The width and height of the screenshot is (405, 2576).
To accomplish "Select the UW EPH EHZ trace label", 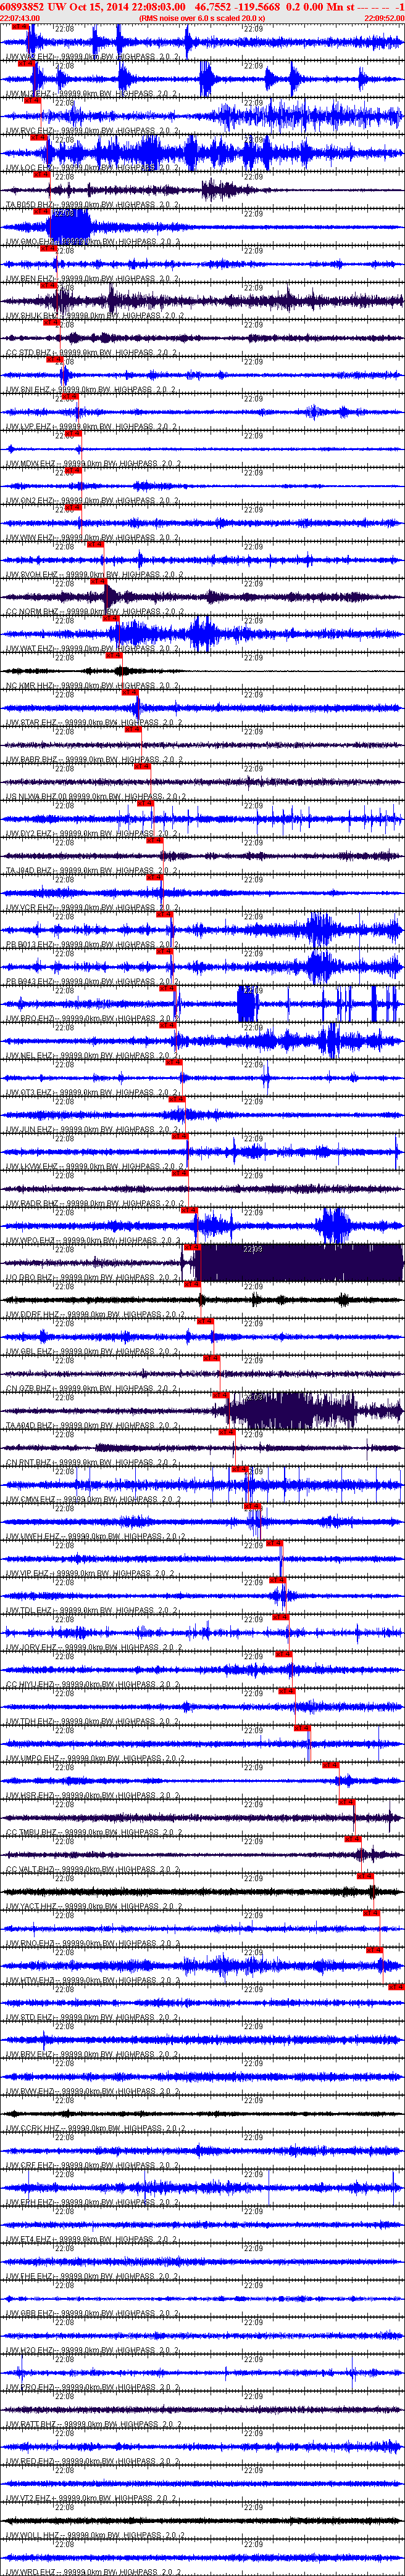I will point(93,2202).
